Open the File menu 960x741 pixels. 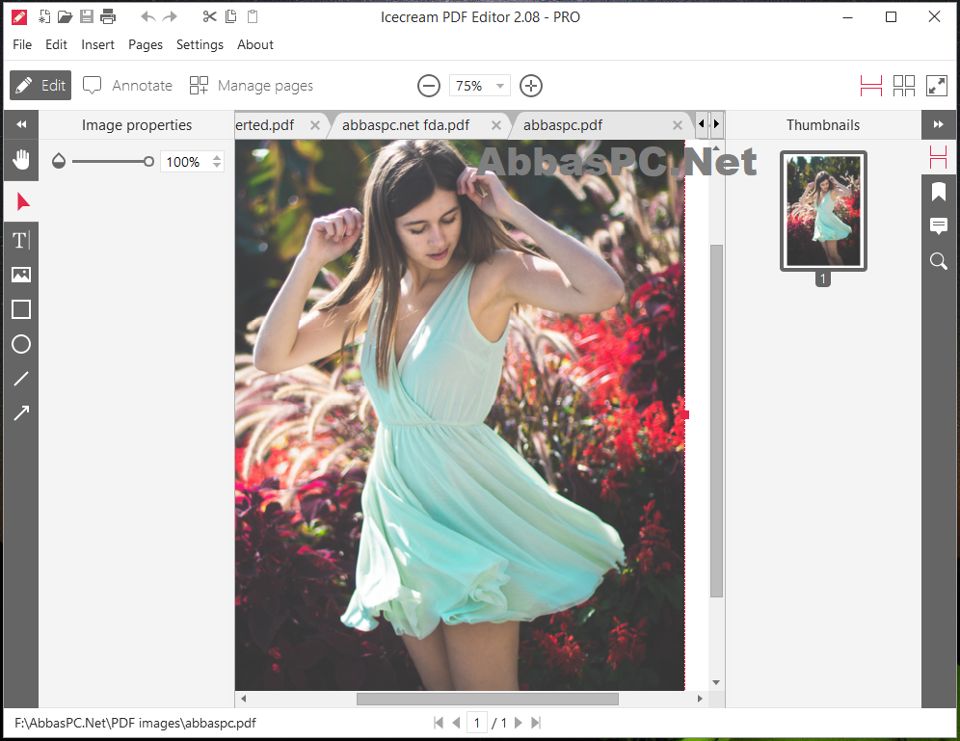[x=22, y=44]
